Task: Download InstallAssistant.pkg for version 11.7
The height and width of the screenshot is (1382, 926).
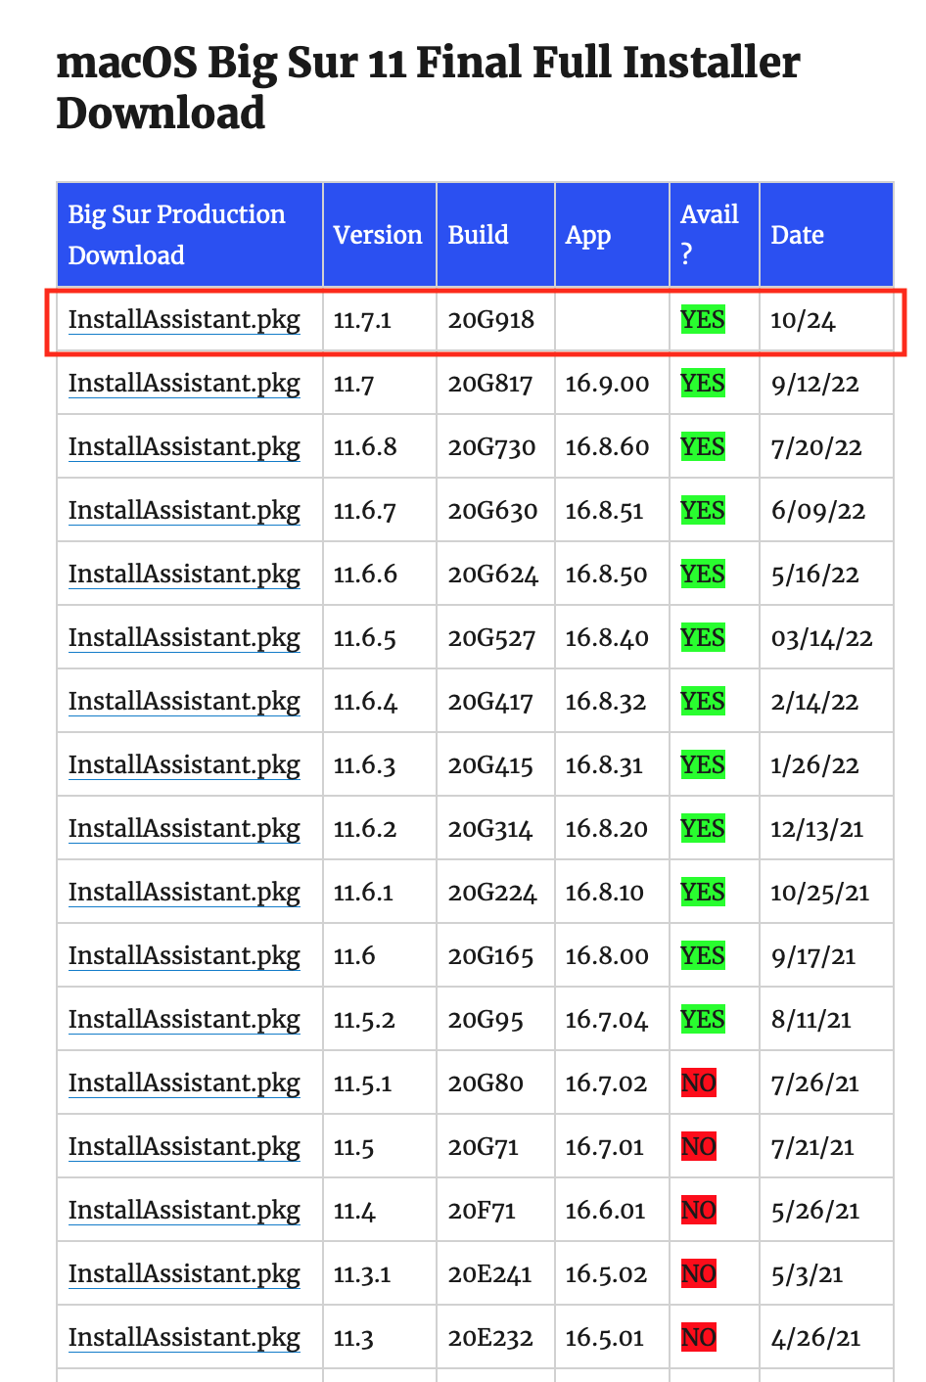Action: [x=184, y=384]
